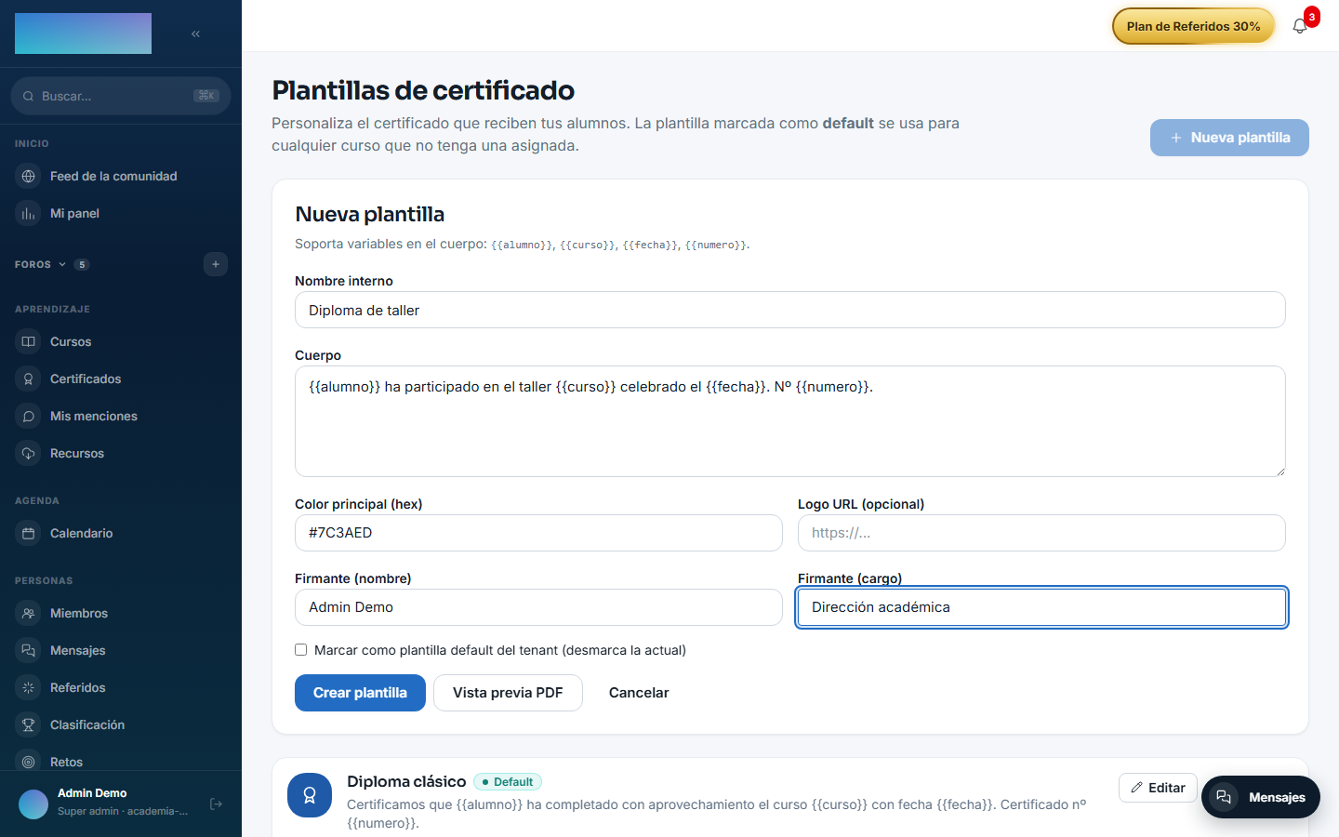
Task: Click the Miembros people icon
Action: 29,613
